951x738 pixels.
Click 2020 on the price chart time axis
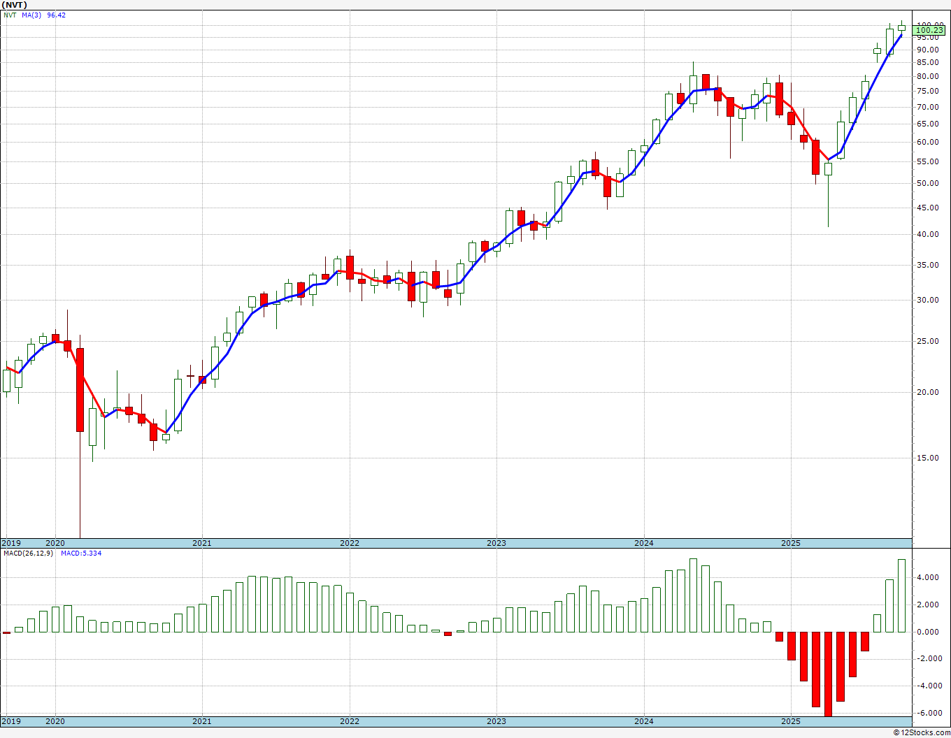[x=55, y=543]
